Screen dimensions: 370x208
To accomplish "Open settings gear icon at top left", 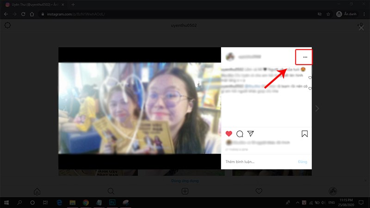I will point(7,25).
